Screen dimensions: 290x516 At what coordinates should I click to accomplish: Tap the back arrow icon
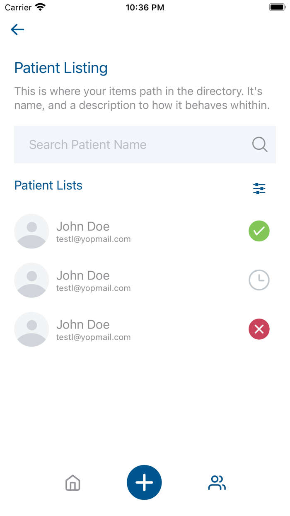[x=17, y=29]
